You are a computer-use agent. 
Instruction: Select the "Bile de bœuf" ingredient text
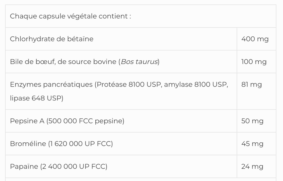coord(33,62)
